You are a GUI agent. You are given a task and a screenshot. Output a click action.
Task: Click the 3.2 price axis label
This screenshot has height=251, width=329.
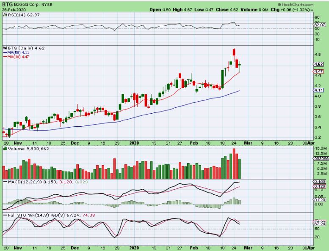(x=318, y=137)
